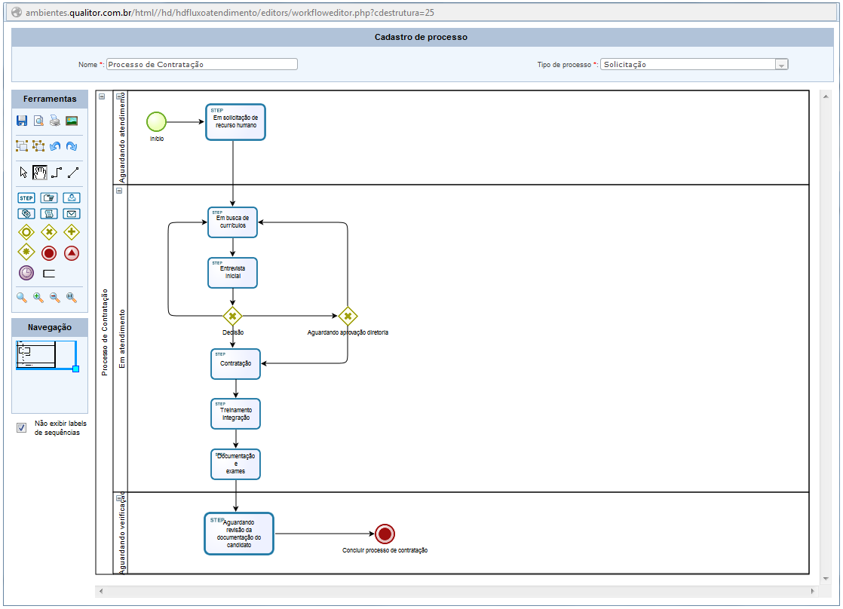This screenshot has height=609, width=843.
Task: Click the Navegação minimap thumbnail
Action: (45, 354)
